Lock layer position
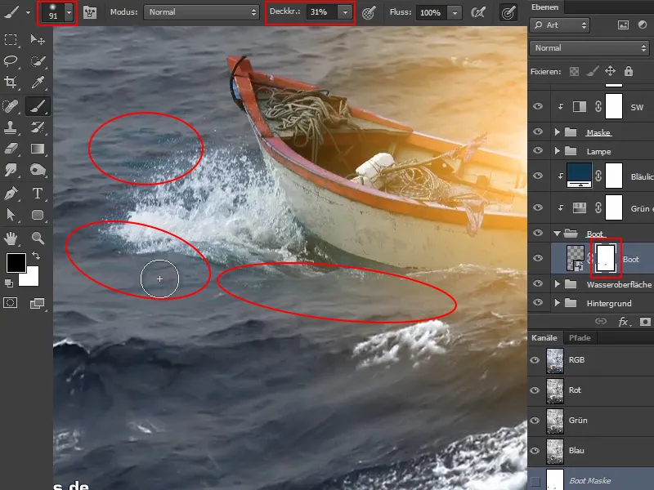Screen dimensions: 654x490 (610, 71)
